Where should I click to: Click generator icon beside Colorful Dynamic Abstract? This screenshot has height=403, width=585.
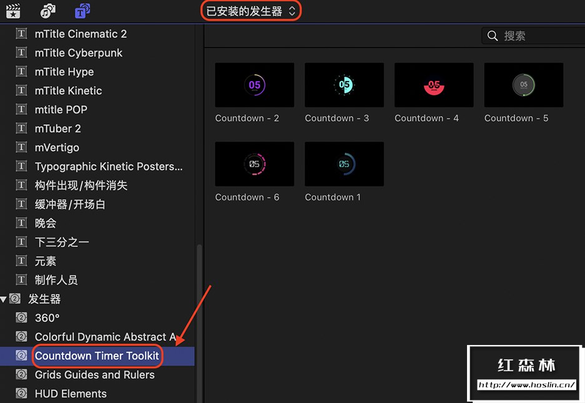(21, 337)
